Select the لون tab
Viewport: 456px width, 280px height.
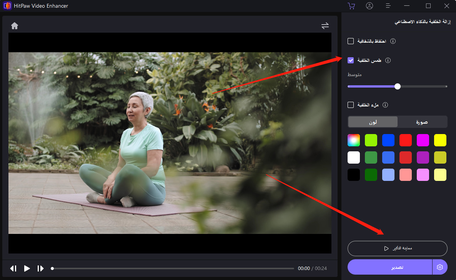373,122
